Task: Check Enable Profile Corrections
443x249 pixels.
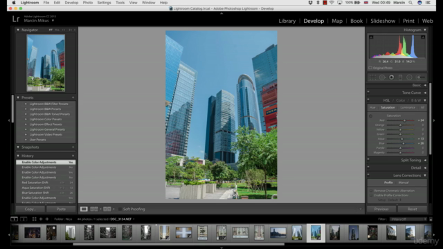Action: click(371, 195)
